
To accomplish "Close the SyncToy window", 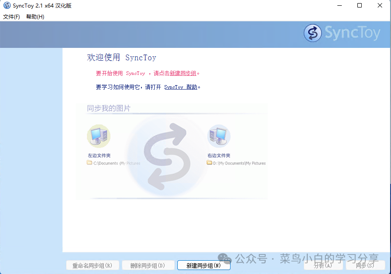I will click(x=380, y=5).
